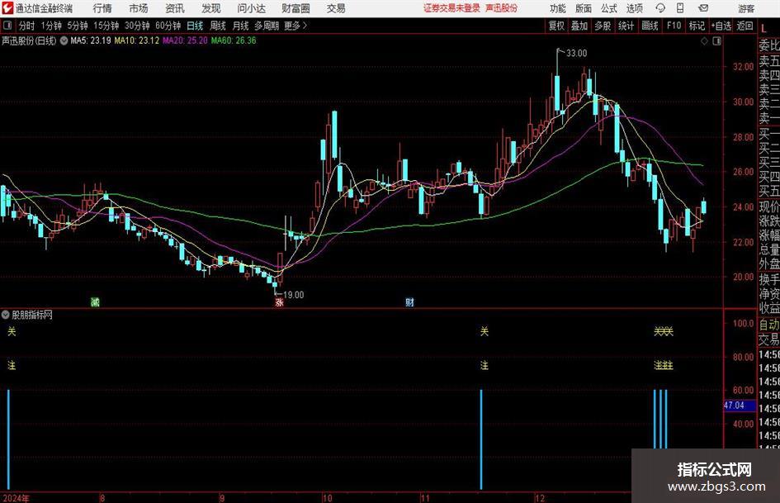Open dropdown arrow beside 股朋指标网
Viewport: 780px width, 503px height.
point(6,315)
